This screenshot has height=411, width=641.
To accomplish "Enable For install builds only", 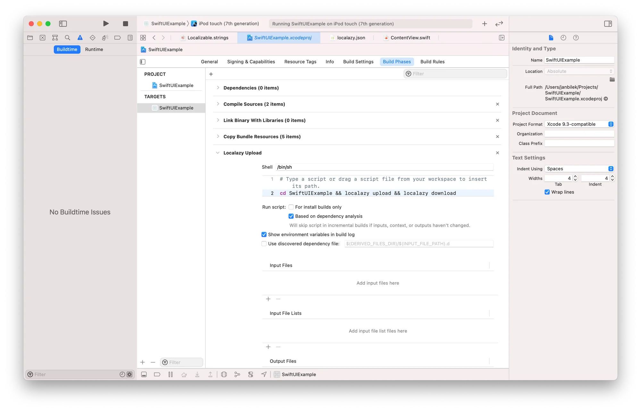I will click(x=291, y=207).
